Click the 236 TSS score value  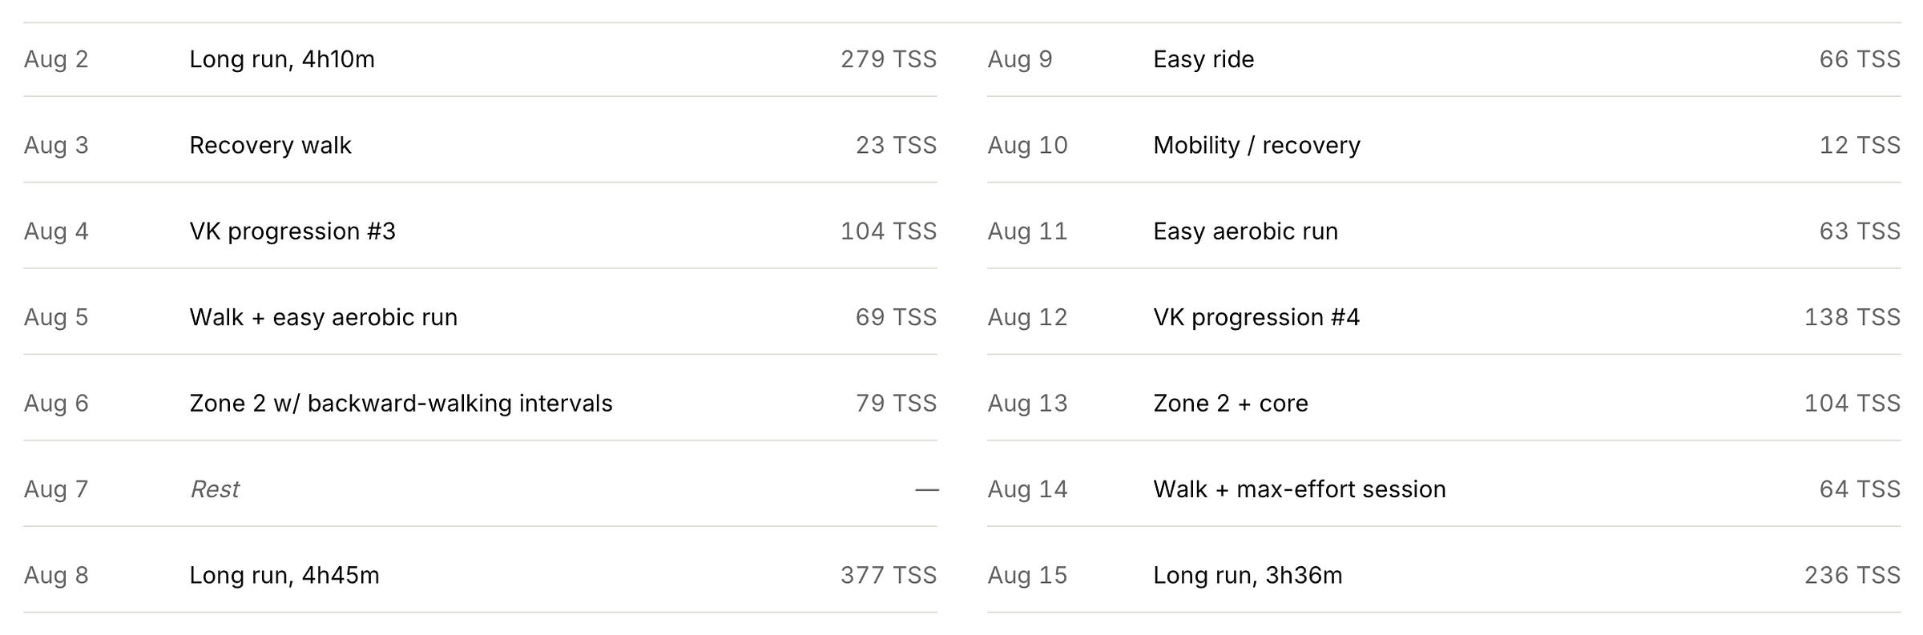[1852, 576]
